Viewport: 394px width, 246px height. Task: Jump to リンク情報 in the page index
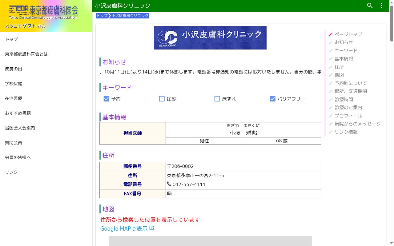[346, 132]
